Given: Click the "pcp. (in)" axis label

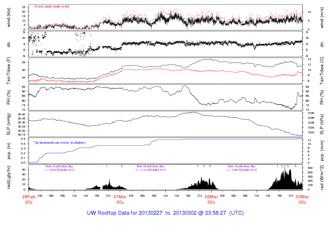Looking at the screenshot, I should [x=9, y=151].
